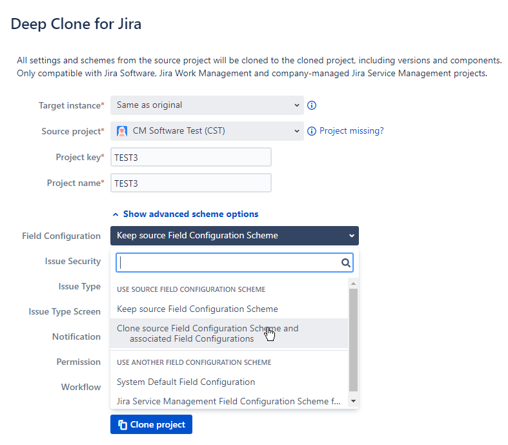Click the Field Configuration label
This screenshot has height=445, width=508.
tap(61, 236)
